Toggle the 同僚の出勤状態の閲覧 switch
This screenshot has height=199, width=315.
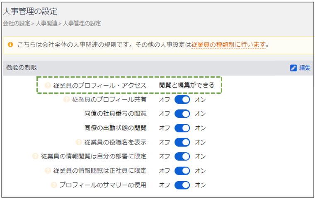182,128
